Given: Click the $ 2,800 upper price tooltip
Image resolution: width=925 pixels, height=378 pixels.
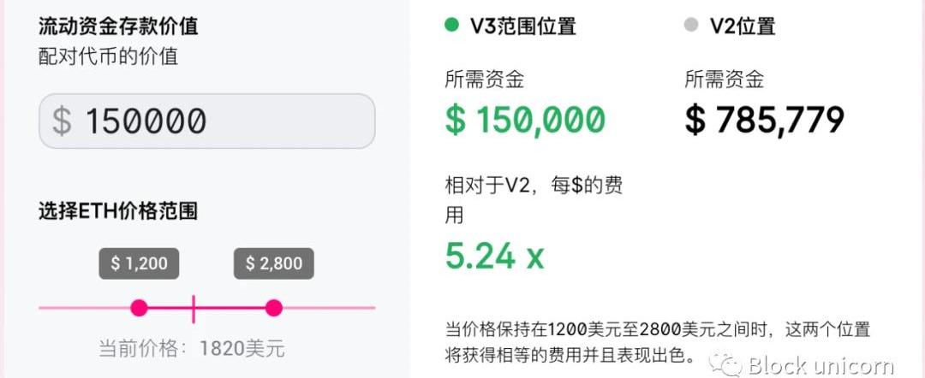Looking at the screenshot, I should coord(274,263).
